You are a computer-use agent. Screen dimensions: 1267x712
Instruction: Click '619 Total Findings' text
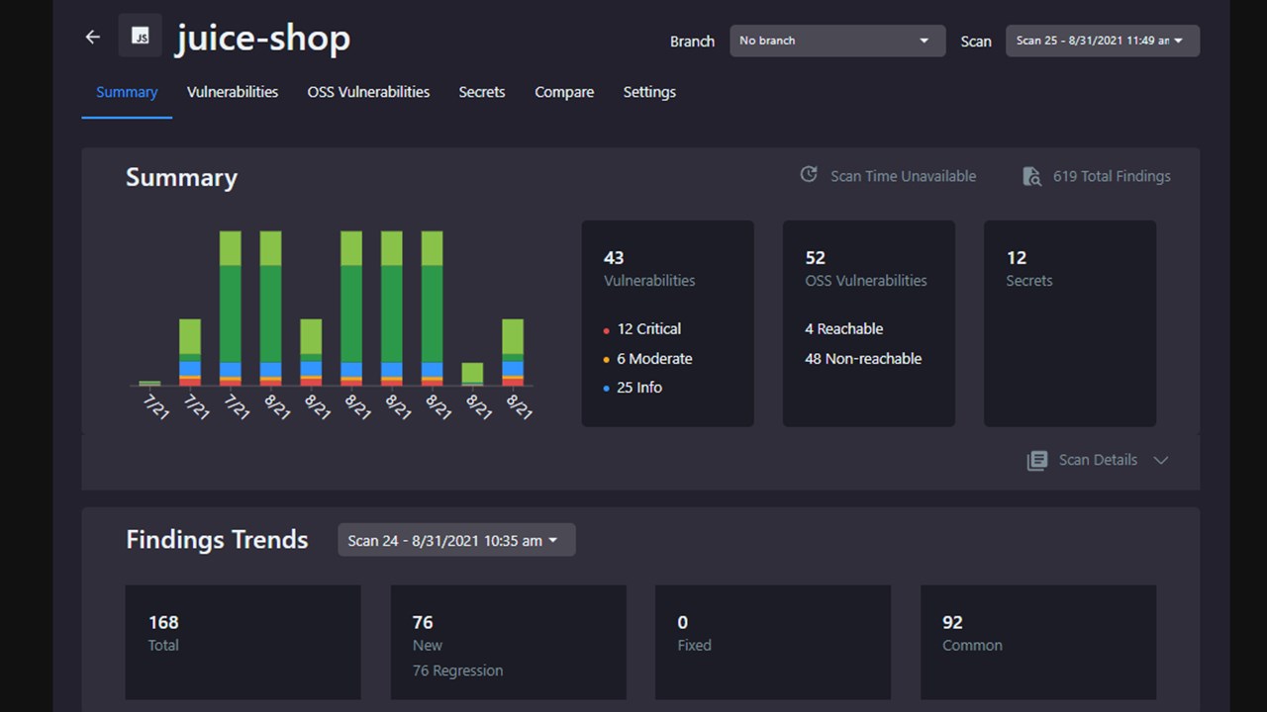tap(1112, 176)
